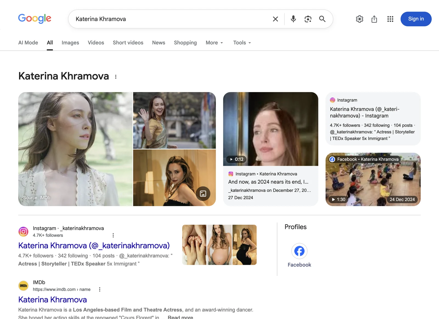Open quick settings gear icon
Screen dimensions: 439x319
coord(359,19)
